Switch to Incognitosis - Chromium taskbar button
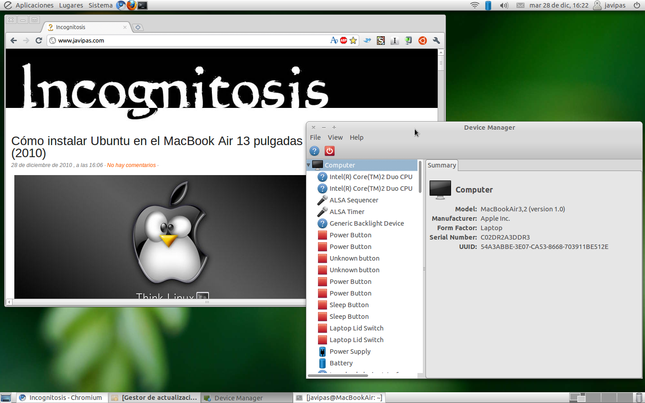Viewport: 645px width, 403px height. tap(62, 398)
